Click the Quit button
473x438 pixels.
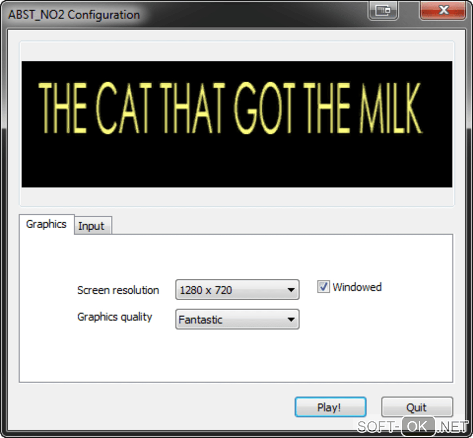(417, 407)
